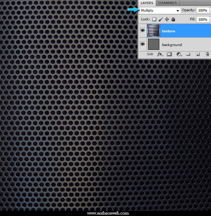Select the Layers tab
Viewport: 211px width, 216px height.
pos(147,3)
